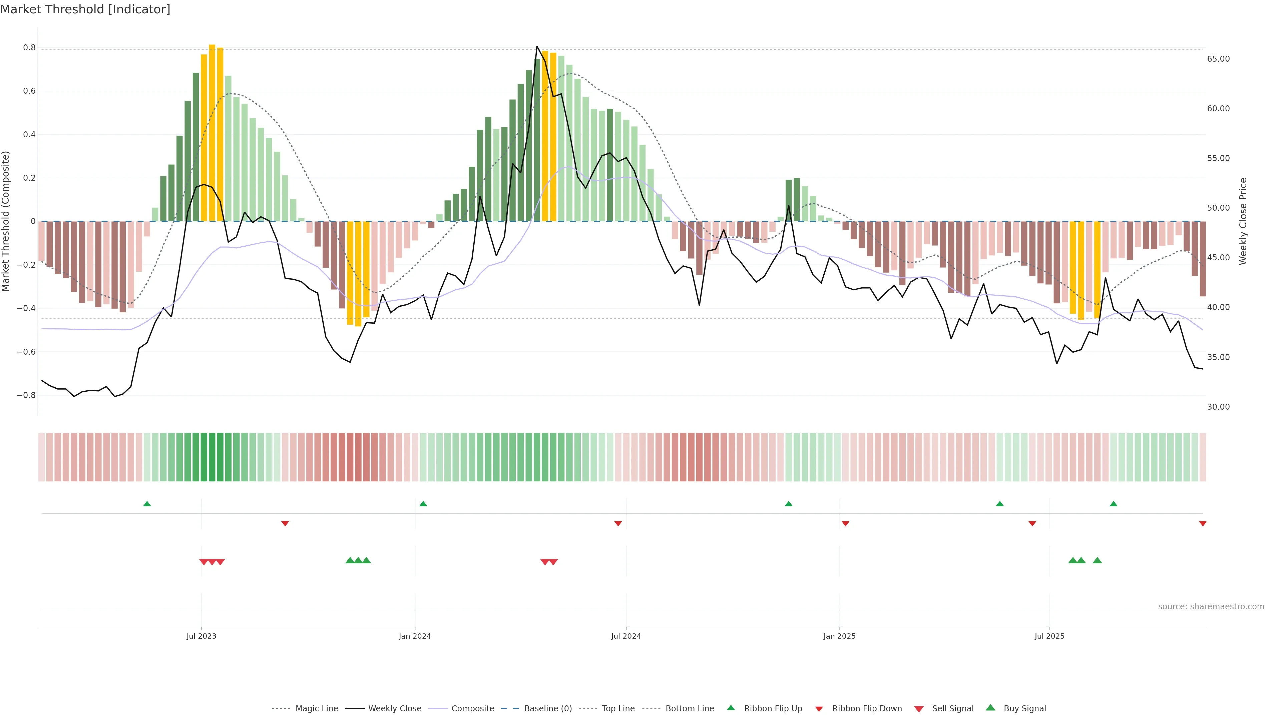Click the Top Line legend label

(618, 709)
